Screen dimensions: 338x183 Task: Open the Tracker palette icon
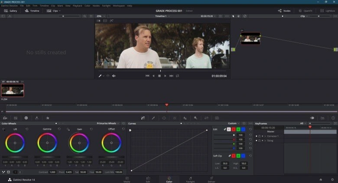point(175,118)
